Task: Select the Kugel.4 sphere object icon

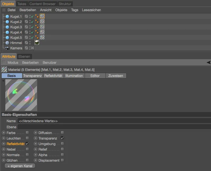Action: [7, 32]
